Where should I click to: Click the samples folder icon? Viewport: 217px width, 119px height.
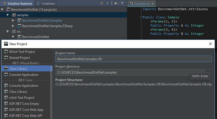14,15
